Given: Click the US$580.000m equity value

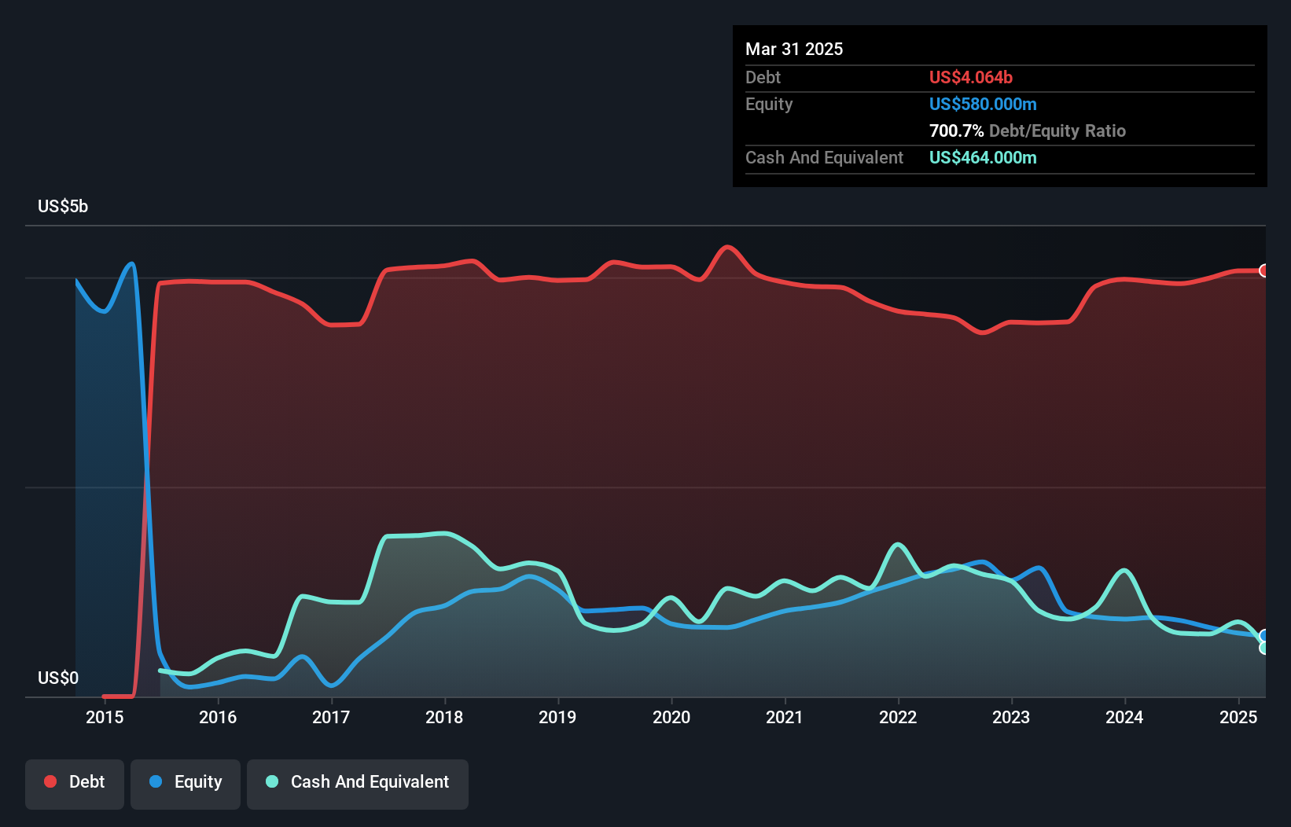Looking at the screenshot, I should pos(983,104).
